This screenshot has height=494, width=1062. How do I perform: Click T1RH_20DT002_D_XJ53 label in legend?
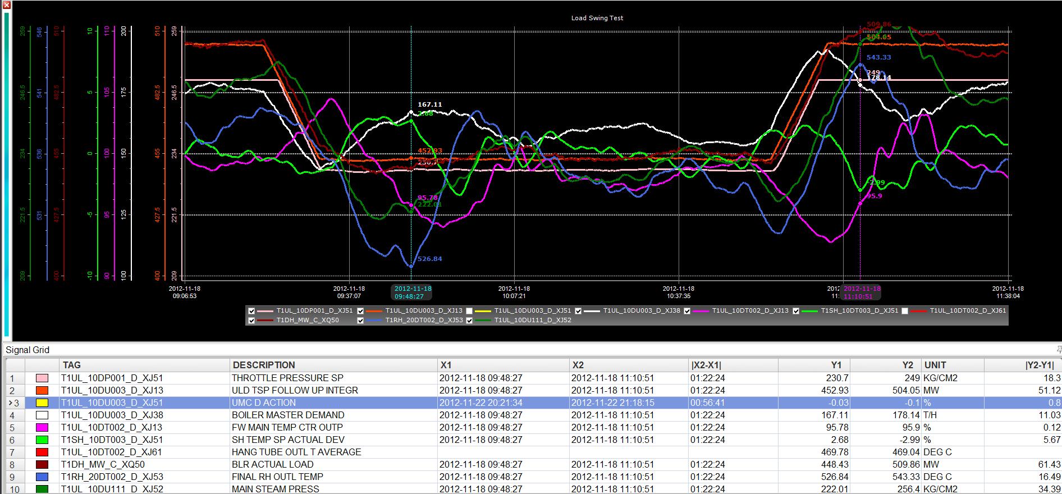tap(424, 321)
